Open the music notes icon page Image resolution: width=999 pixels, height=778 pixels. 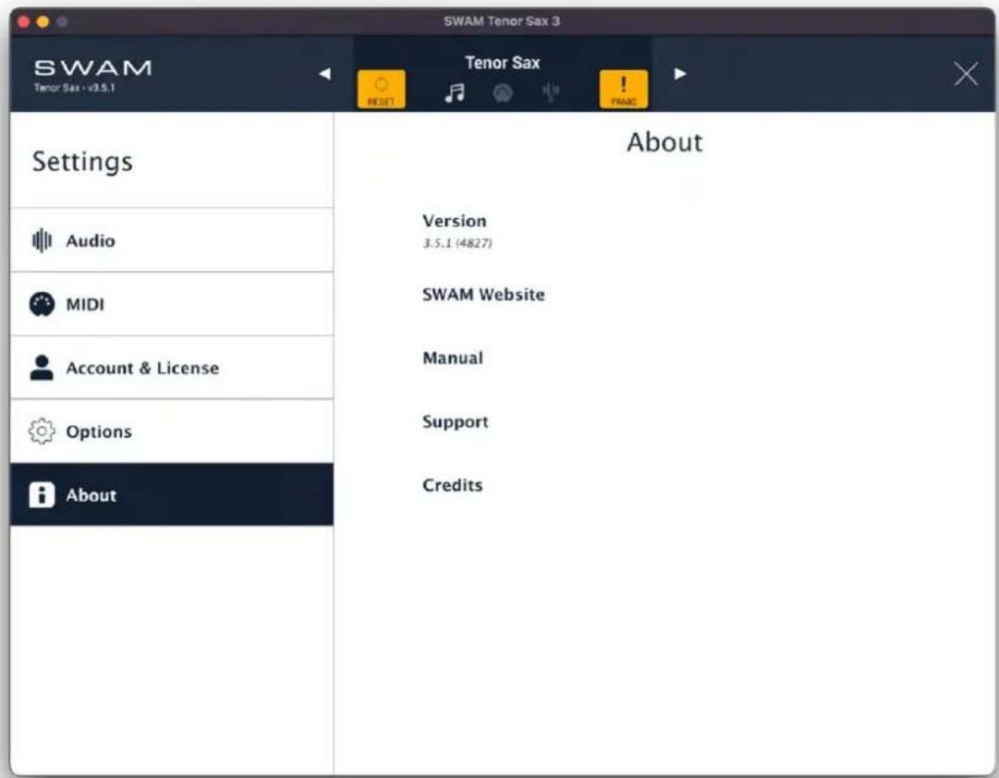(x=455, y=93)
